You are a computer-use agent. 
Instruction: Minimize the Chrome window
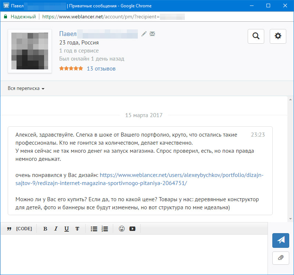252,6
